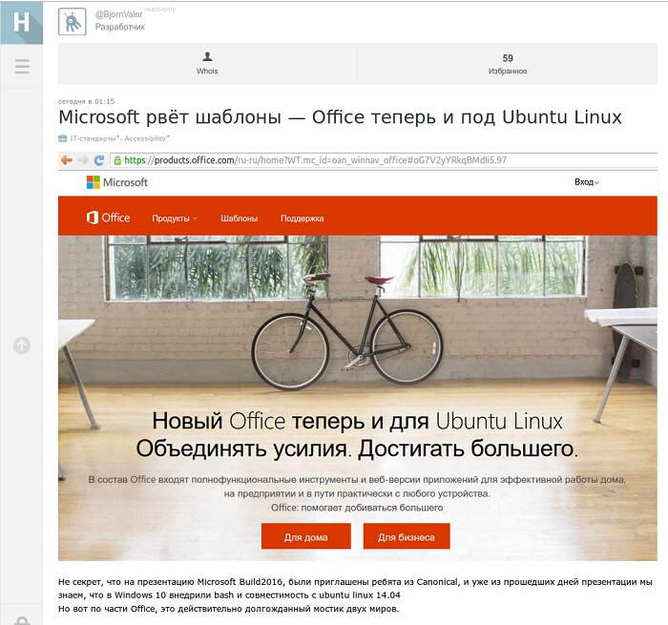Click the Microsoft logo
Viewport: 668px width, 625px height.
[x=117, y=182]
